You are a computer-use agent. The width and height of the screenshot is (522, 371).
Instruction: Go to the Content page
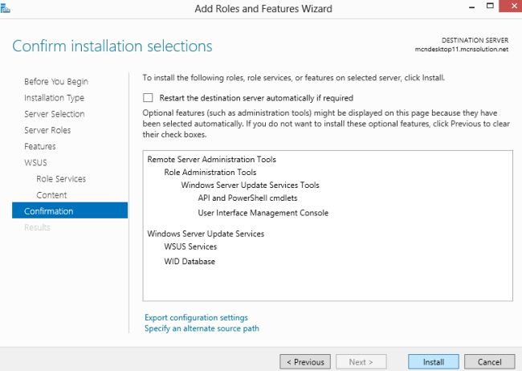pos(51,195)
